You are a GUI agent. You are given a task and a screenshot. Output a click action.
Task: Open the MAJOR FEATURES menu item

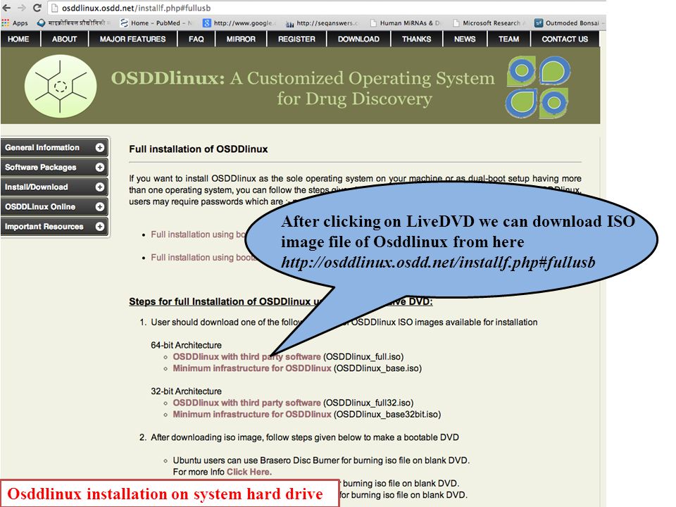[x=133, y=39]
